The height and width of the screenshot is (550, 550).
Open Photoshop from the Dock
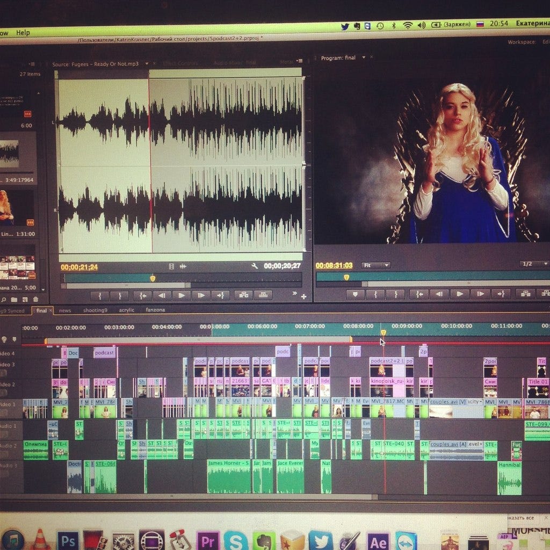tap(68, 540)
